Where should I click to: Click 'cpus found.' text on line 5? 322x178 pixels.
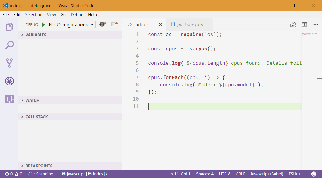(x=247, y=63)
